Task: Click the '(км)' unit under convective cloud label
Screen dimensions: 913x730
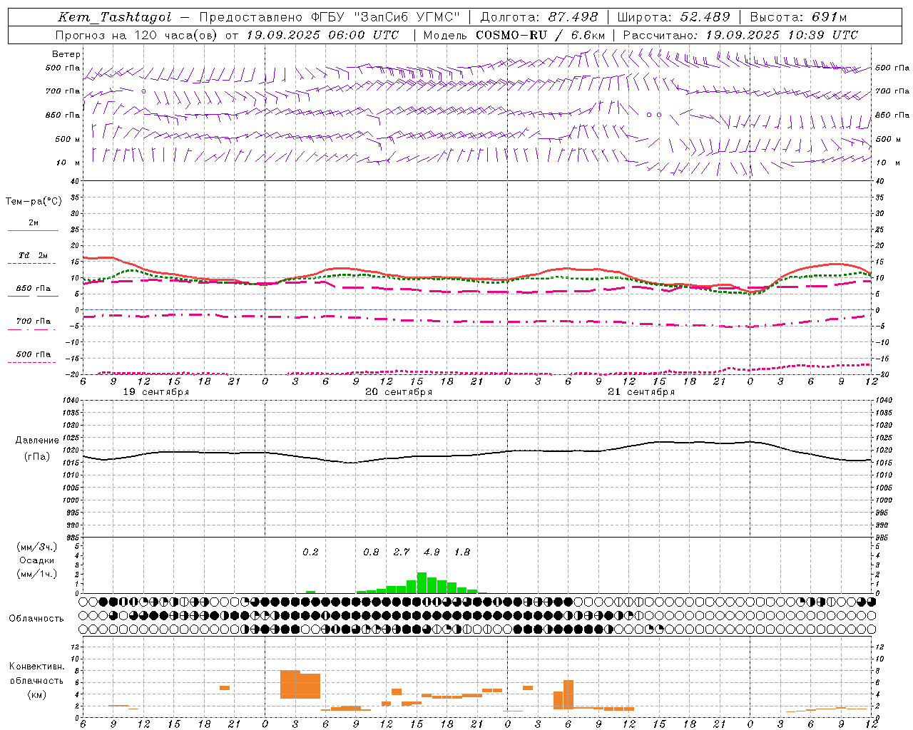Action: click(36, 694)
